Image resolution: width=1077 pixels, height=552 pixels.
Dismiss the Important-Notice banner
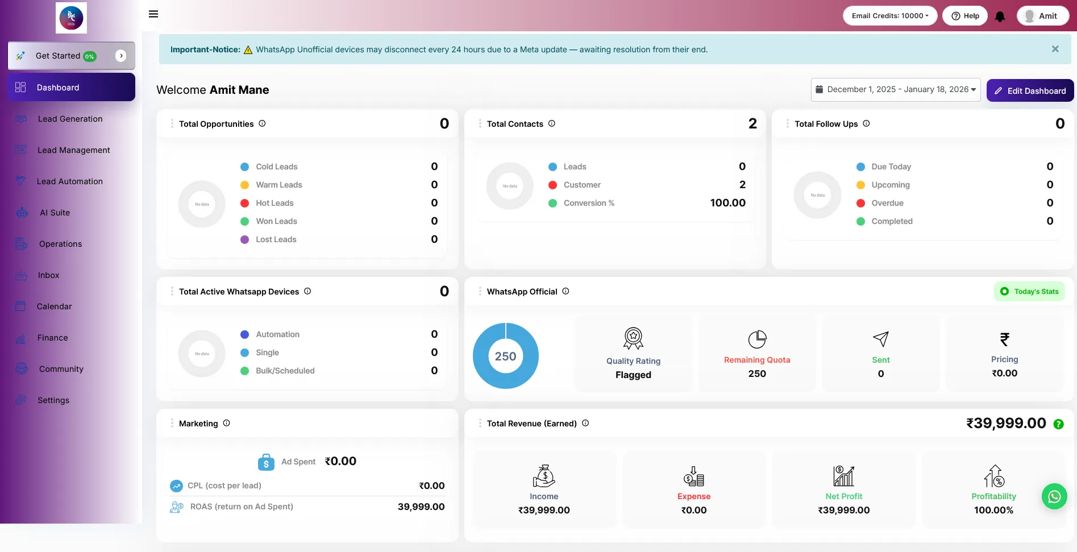pos(1055,49)
